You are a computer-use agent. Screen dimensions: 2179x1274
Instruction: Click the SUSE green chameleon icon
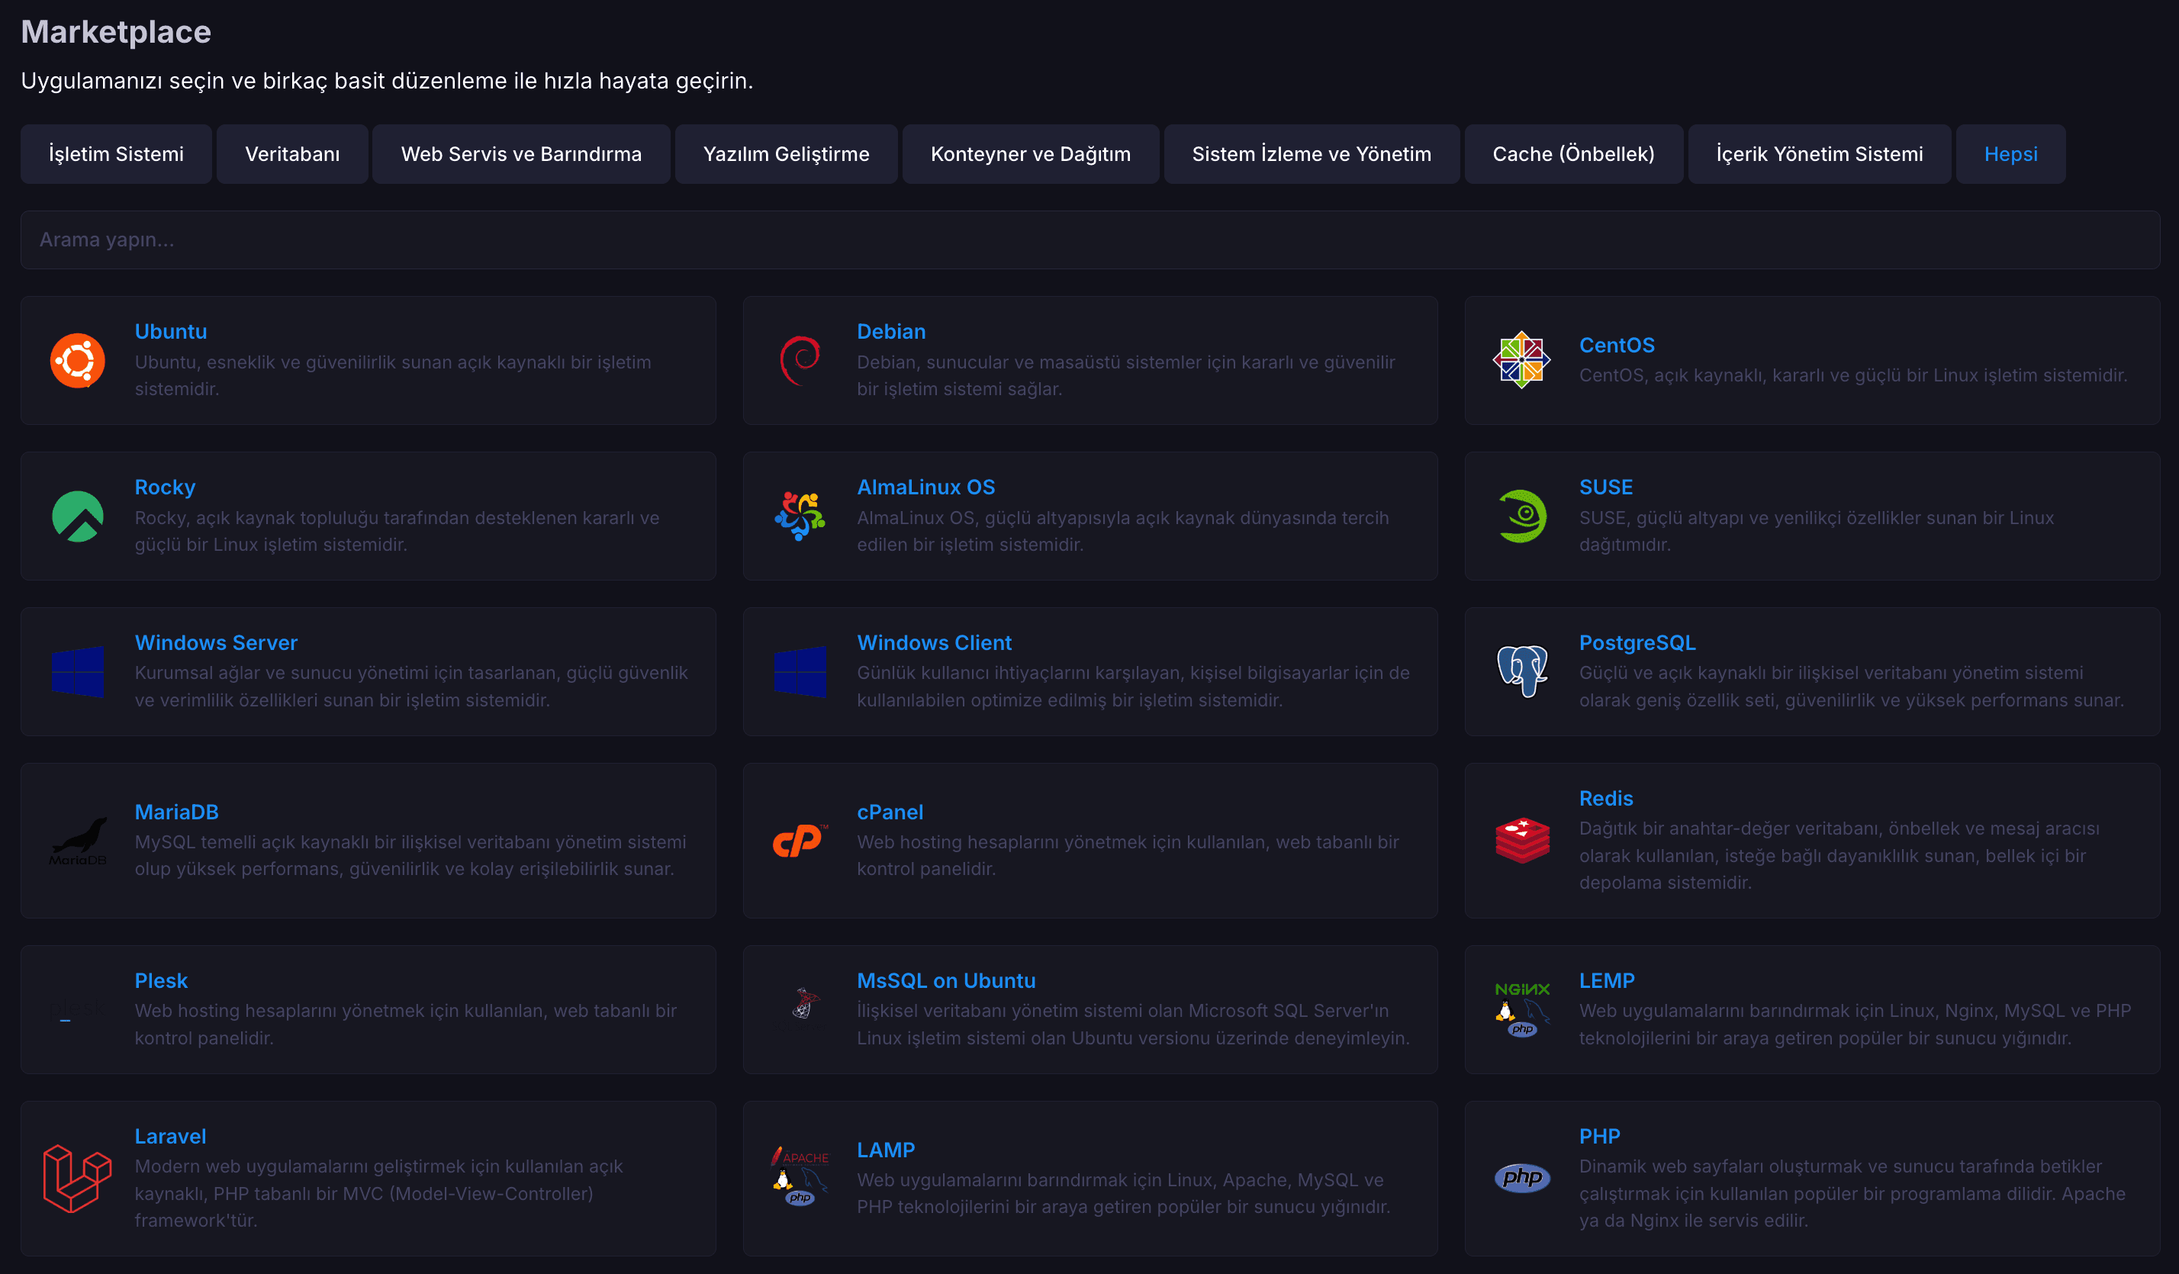pos(1521,516)
